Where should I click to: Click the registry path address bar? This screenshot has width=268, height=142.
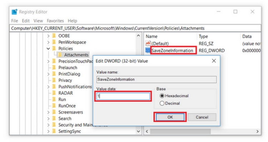pyautogui.click(x=135, y=28)
